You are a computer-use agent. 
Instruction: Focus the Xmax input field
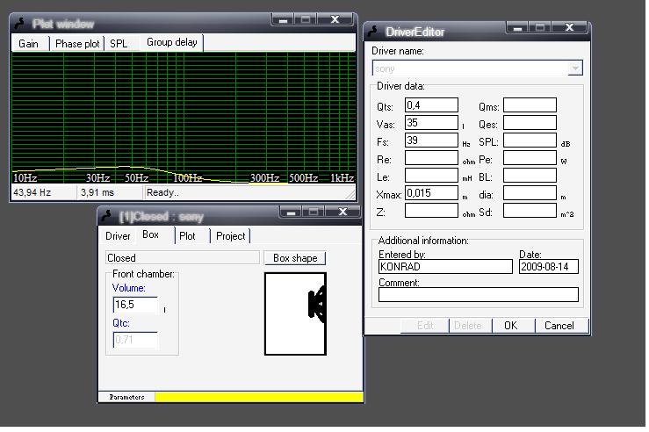[431, 193]
